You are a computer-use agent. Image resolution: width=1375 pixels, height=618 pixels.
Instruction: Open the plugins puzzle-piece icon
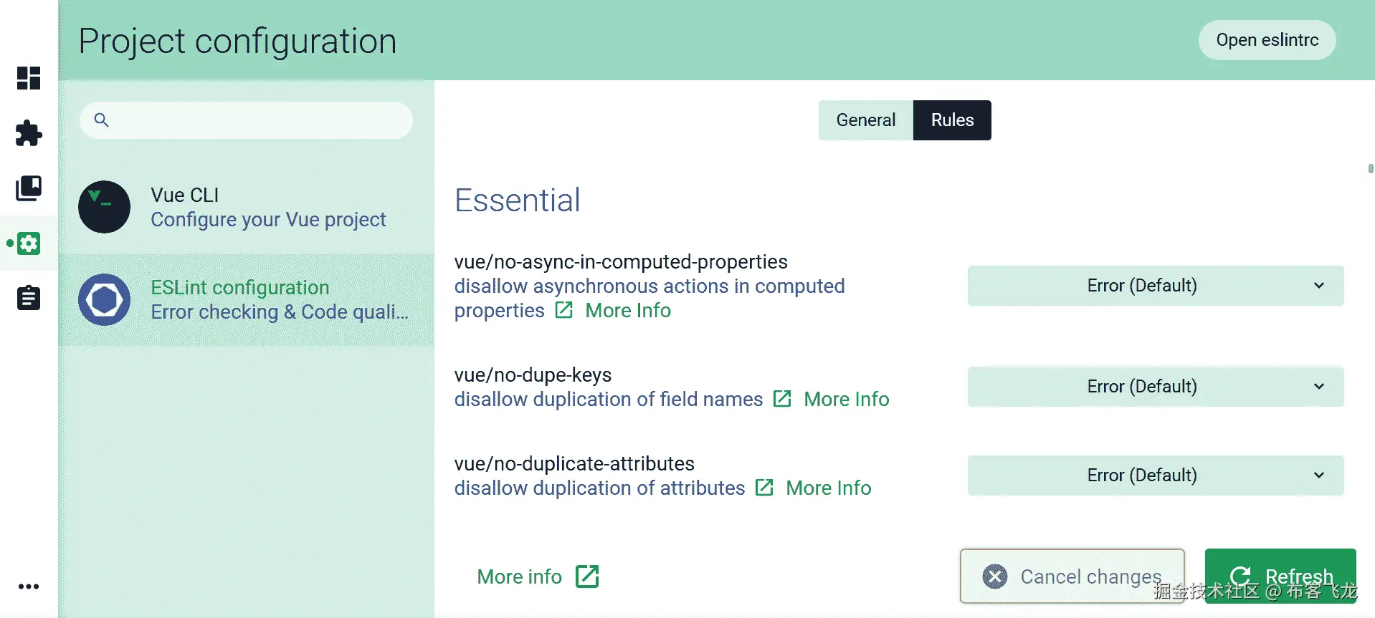29,133
